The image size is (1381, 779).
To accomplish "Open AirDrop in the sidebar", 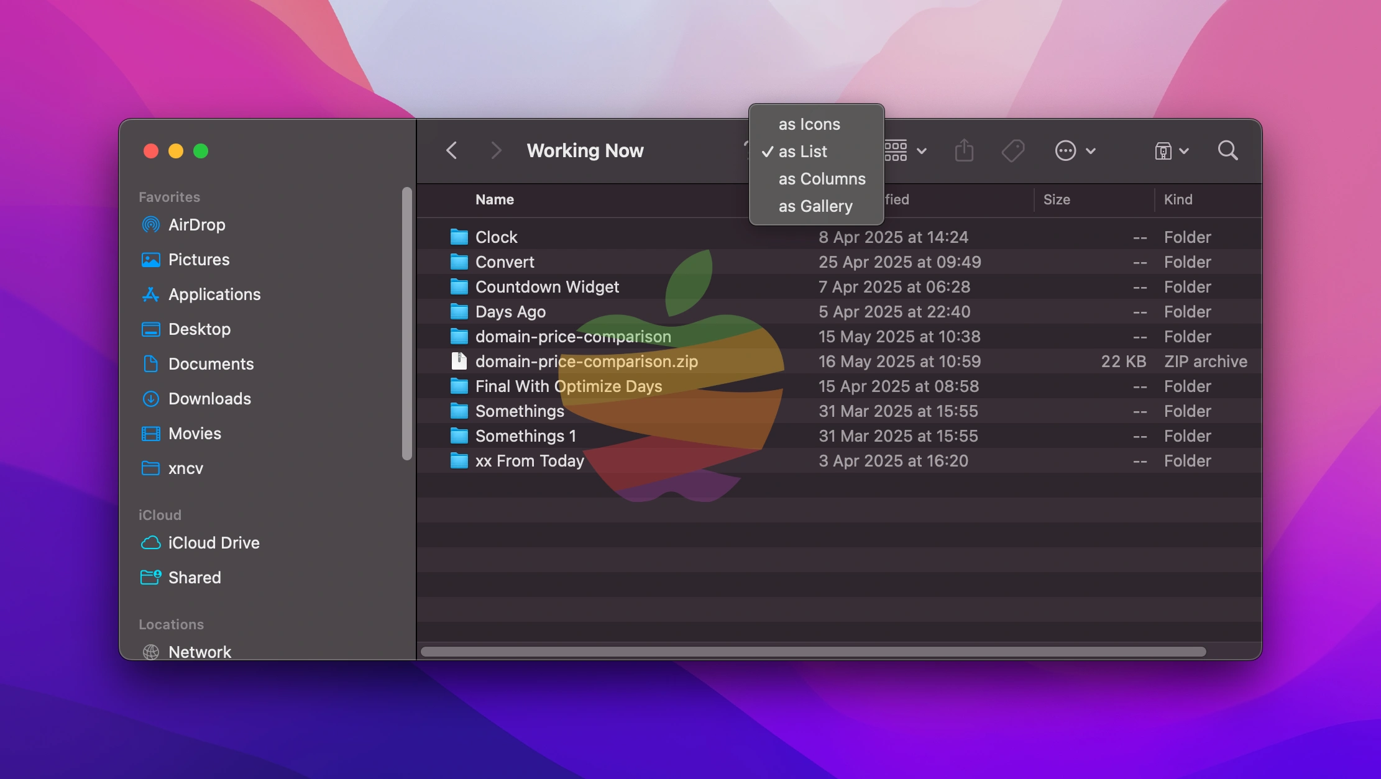I will click(x=196, y=225).
